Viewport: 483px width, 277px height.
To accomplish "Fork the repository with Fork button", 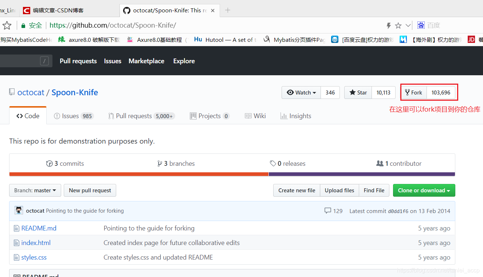I will click(414, 93).
